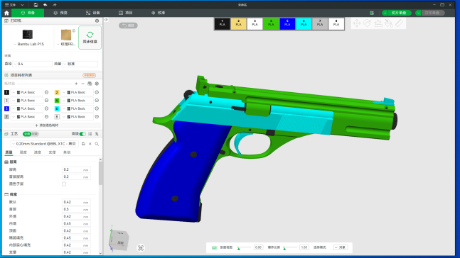This screenshot has height=258, width=460.
Task: Select the Lay on face tool
Action: [x=378, y=23]
